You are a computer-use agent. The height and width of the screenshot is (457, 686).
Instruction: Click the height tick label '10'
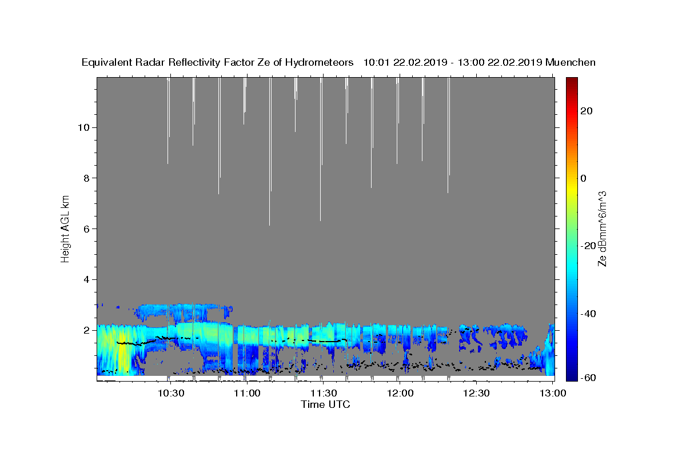click(x=83, y=127)
